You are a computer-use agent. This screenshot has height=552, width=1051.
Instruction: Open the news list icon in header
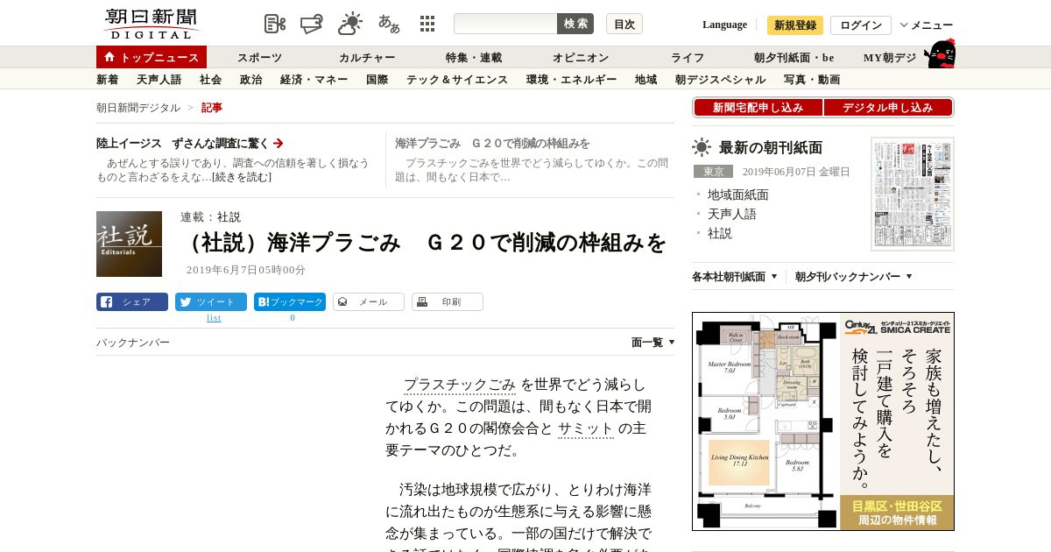pyautogui.click(x=275, y=24)
